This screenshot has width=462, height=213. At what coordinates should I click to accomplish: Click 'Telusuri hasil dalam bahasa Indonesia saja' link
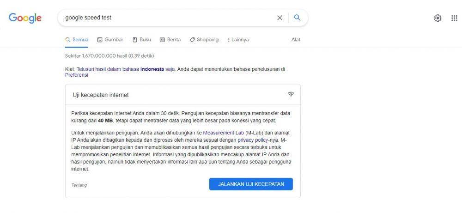click(126, 69)
